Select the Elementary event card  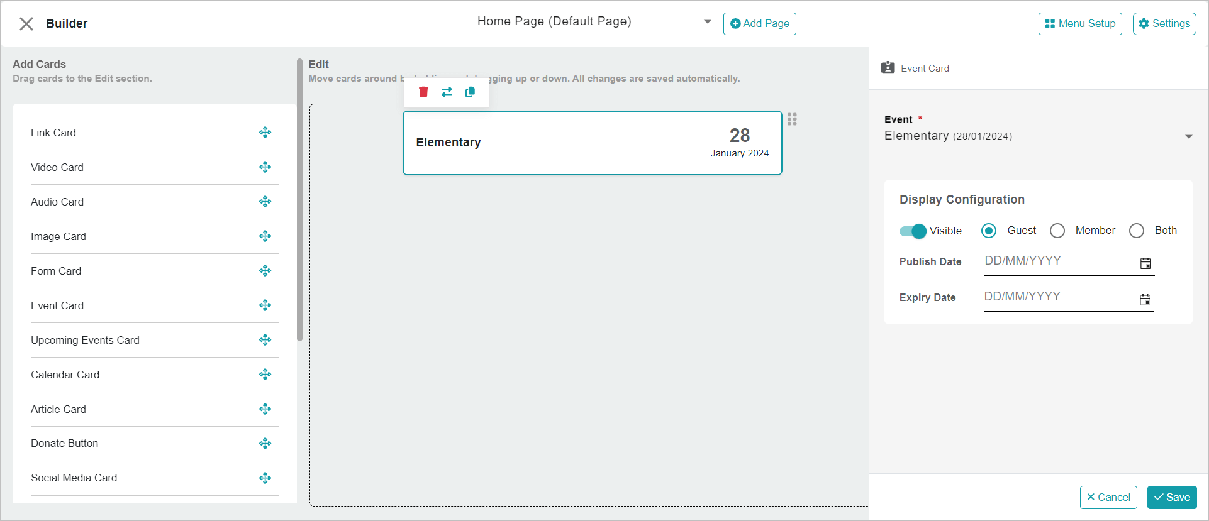click(593, 143)
